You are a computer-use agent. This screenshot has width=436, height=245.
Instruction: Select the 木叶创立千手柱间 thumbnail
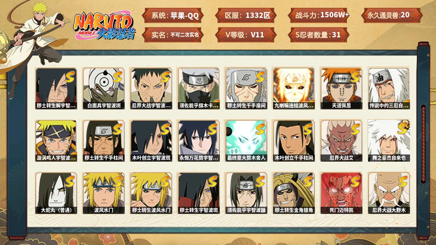pos(293,141)
